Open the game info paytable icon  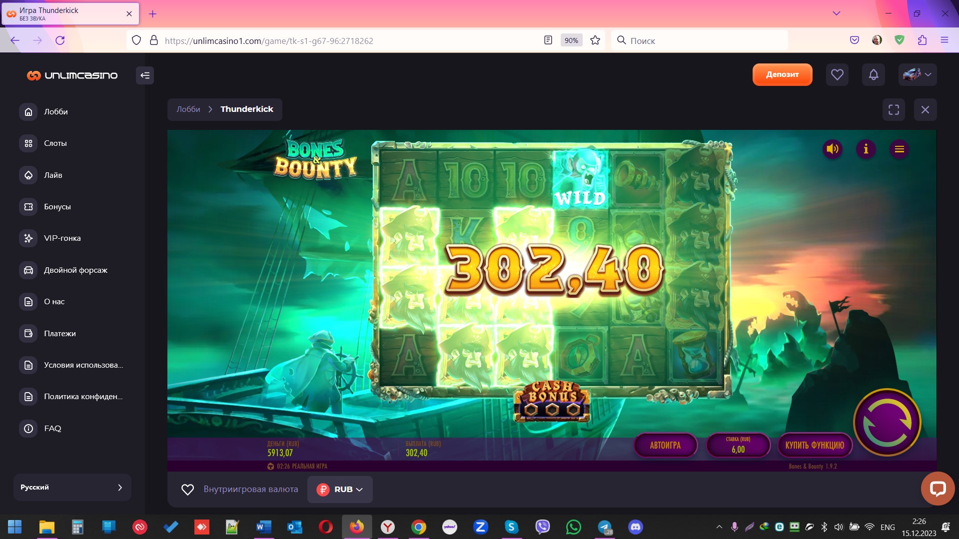[x=866, y=149]
